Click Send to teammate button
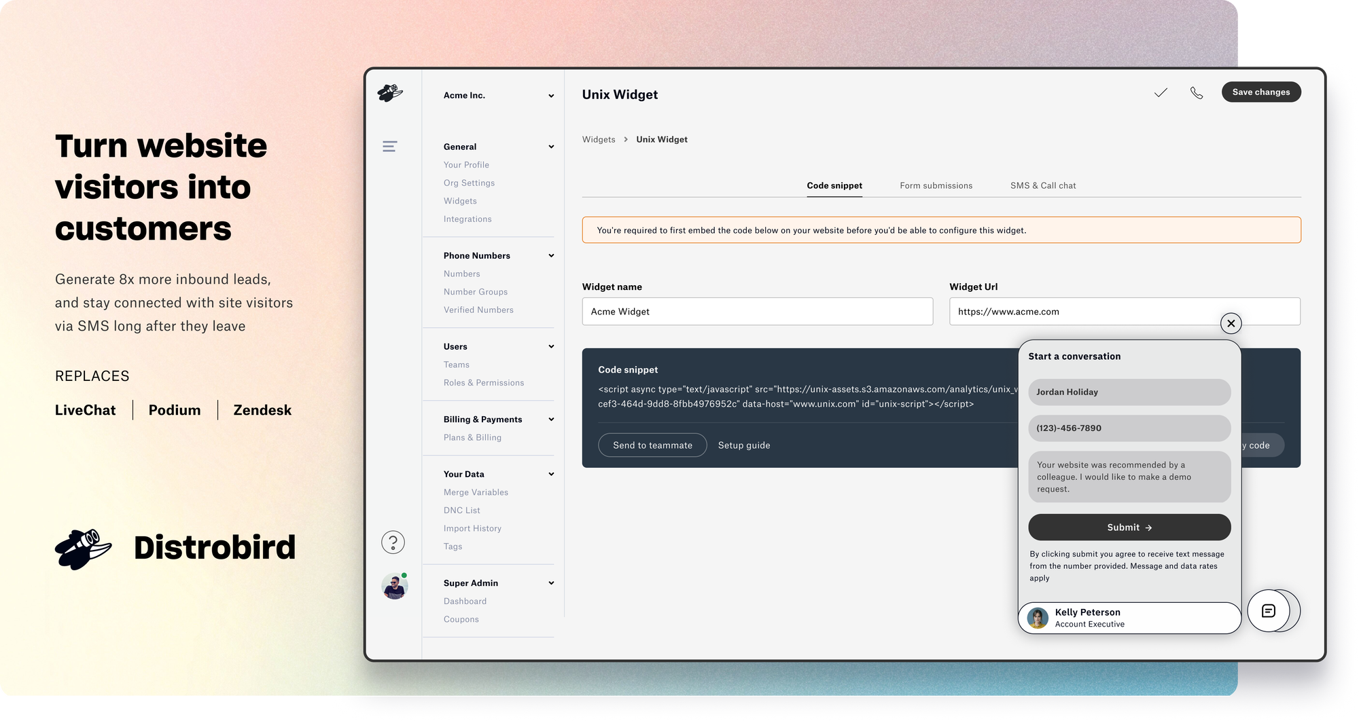 tap(652, 445)
